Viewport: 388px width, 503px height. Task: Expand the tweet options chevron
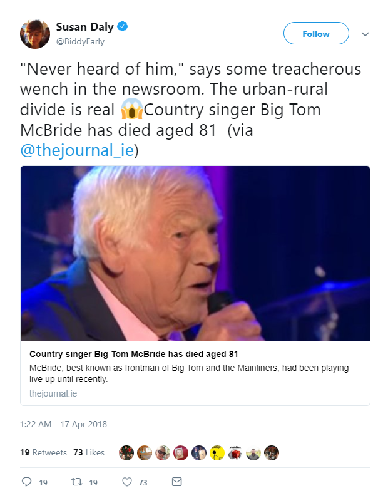(x=365, y=34)
